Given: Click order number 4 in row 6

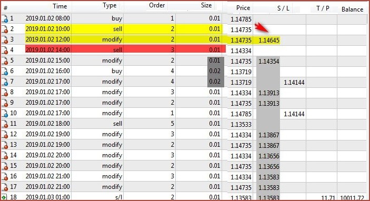Looking at the screenshot, I should (x=172, y=71).
